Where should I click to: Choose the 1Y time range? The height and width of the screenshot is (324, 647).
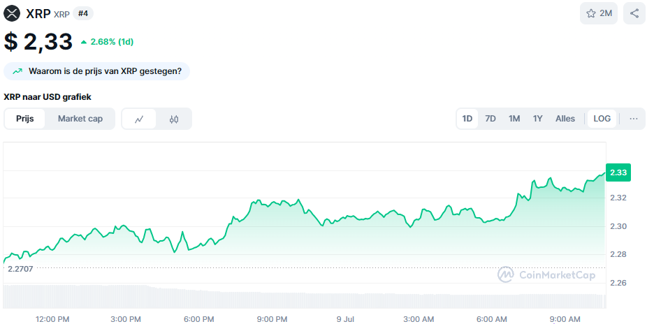538,119
